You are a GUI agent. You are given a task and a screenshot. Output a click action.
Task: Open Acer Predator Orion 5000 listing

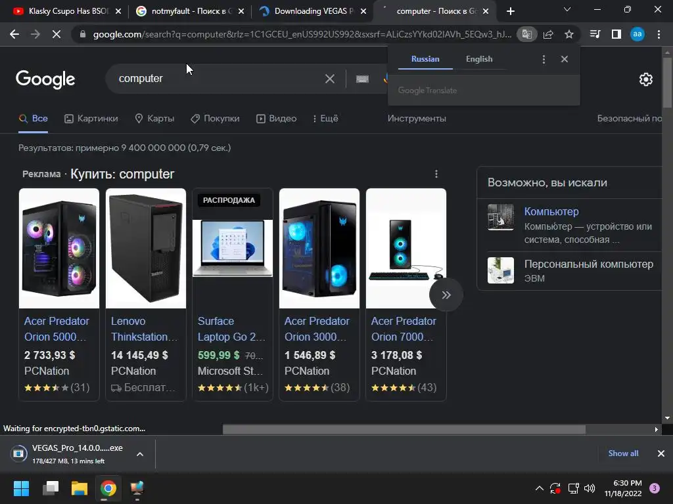pos(57,329)
